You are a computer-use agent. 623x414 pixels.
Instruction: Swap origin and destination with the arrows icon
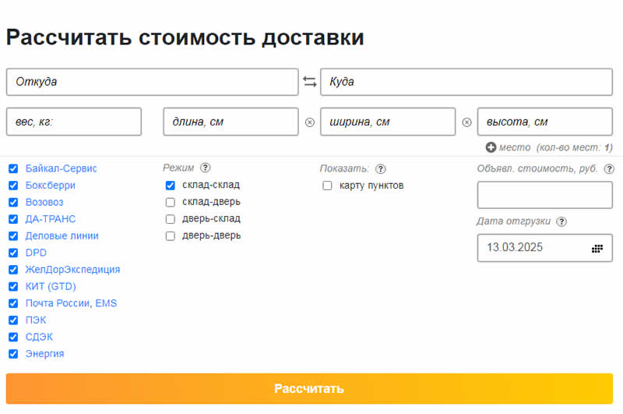[309, 82]
